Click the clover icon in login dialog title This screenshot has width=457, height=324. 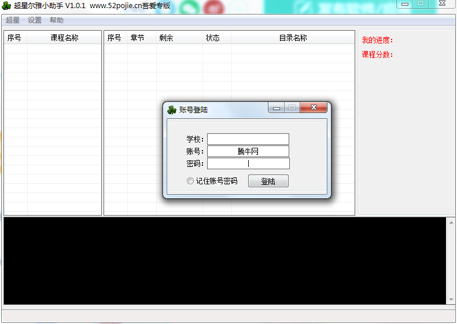coord(172,110)
